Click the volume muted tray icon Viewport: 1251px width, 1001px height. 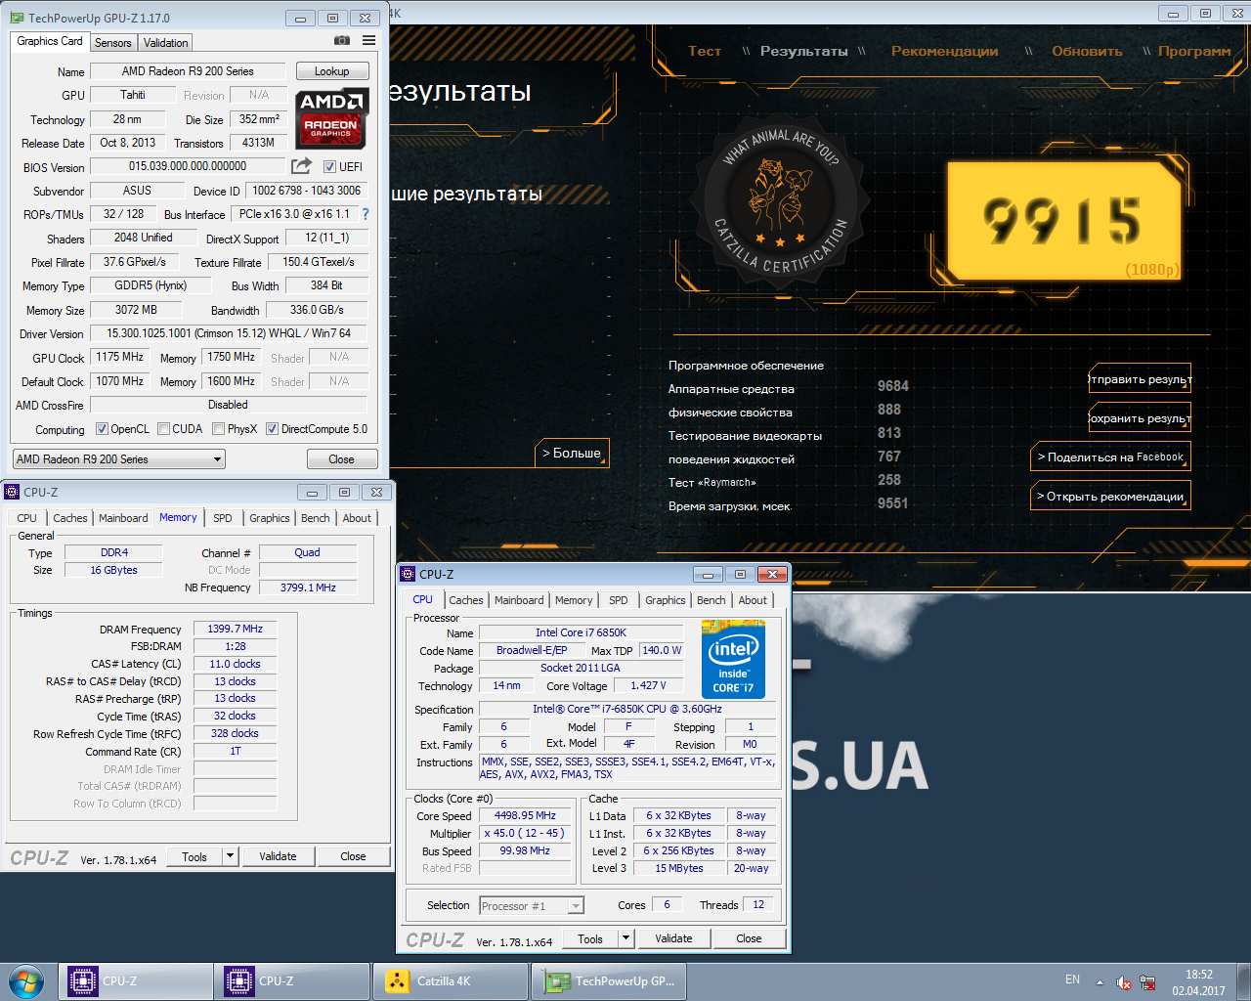click(1124, 982)
